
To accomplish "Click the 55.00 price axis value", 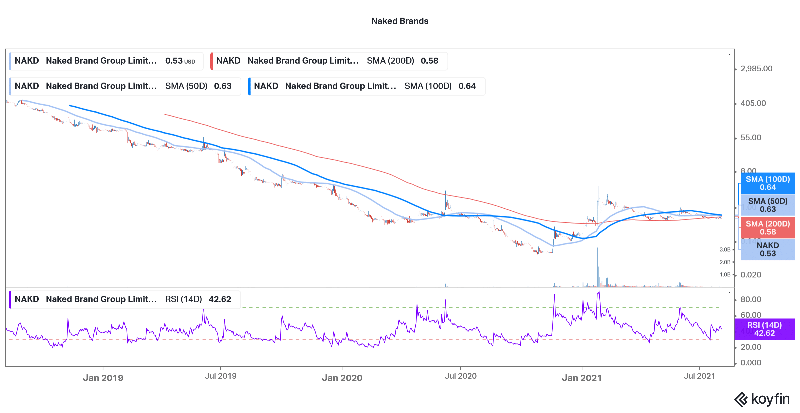I will click(x=751, y=138).
